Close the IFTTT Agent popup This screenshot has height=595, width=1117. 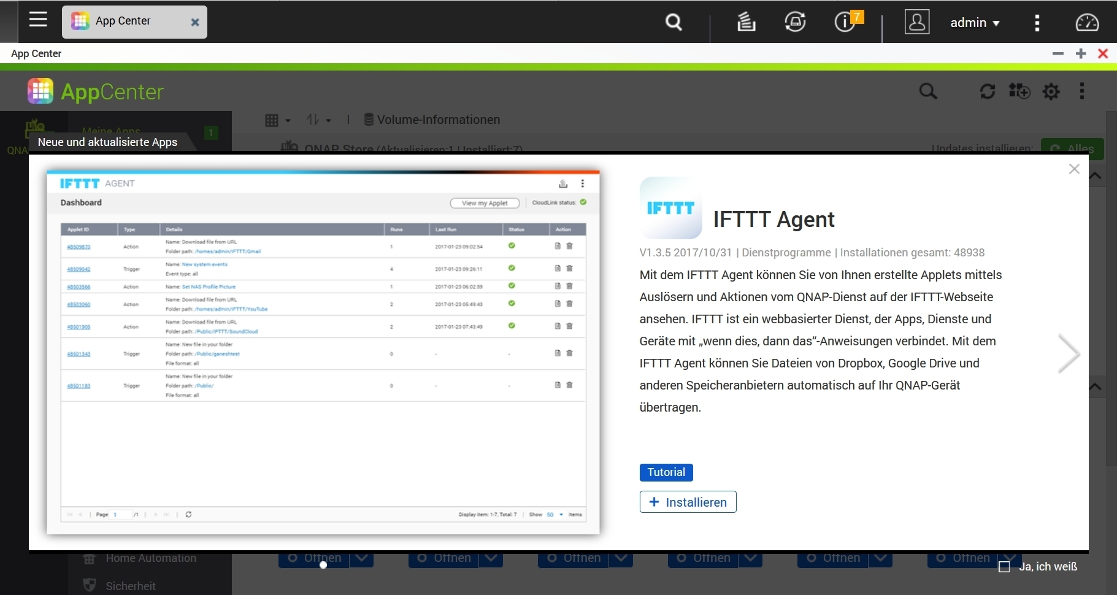click(1074, 169)
